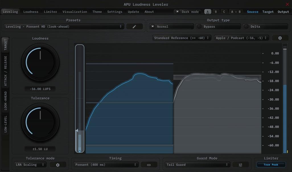This screenshot has height=172, width=292.
Task: Open the Apple / Podcast target dropdown
Action: [x=241, y=38]
